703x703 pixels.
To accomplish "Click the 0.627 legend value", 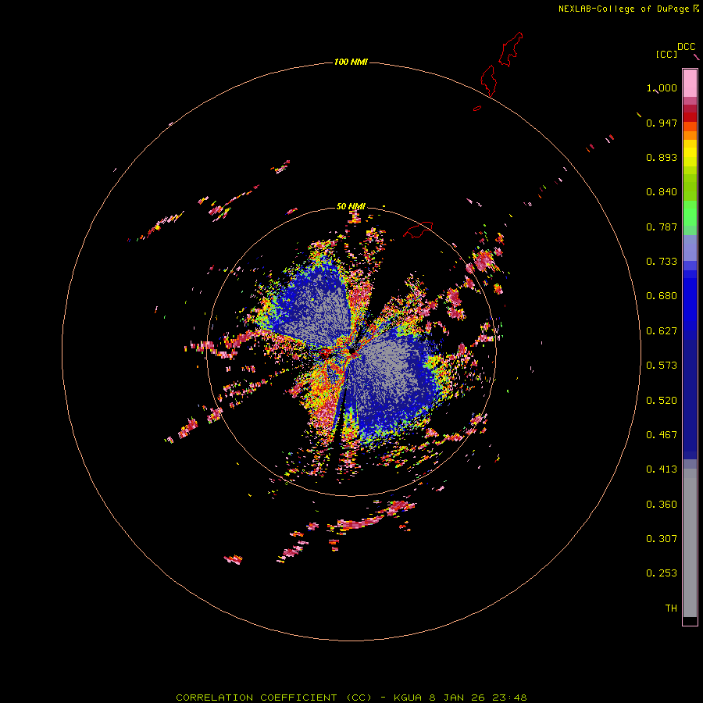I will 662,331.
